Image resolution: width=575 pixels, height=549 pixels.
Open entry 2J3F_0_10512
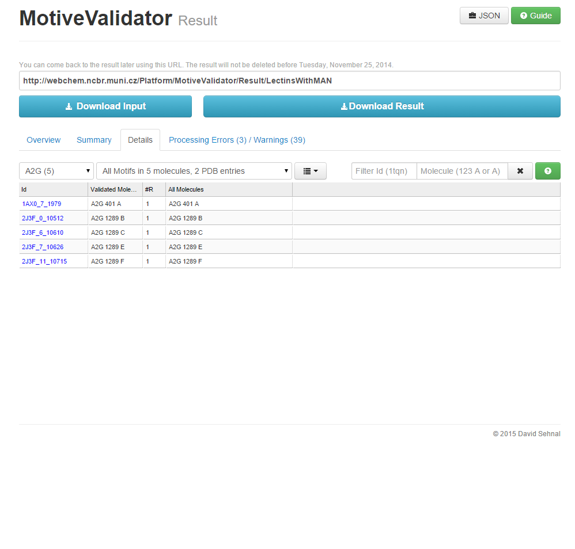click(43, 218)
